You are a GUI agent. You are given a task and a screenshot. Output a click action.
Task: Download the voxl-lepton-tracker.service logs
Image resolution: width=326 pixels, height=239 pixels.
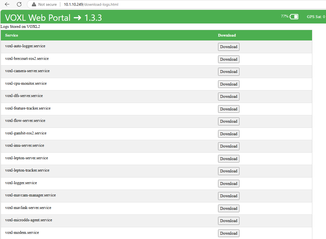228,171
